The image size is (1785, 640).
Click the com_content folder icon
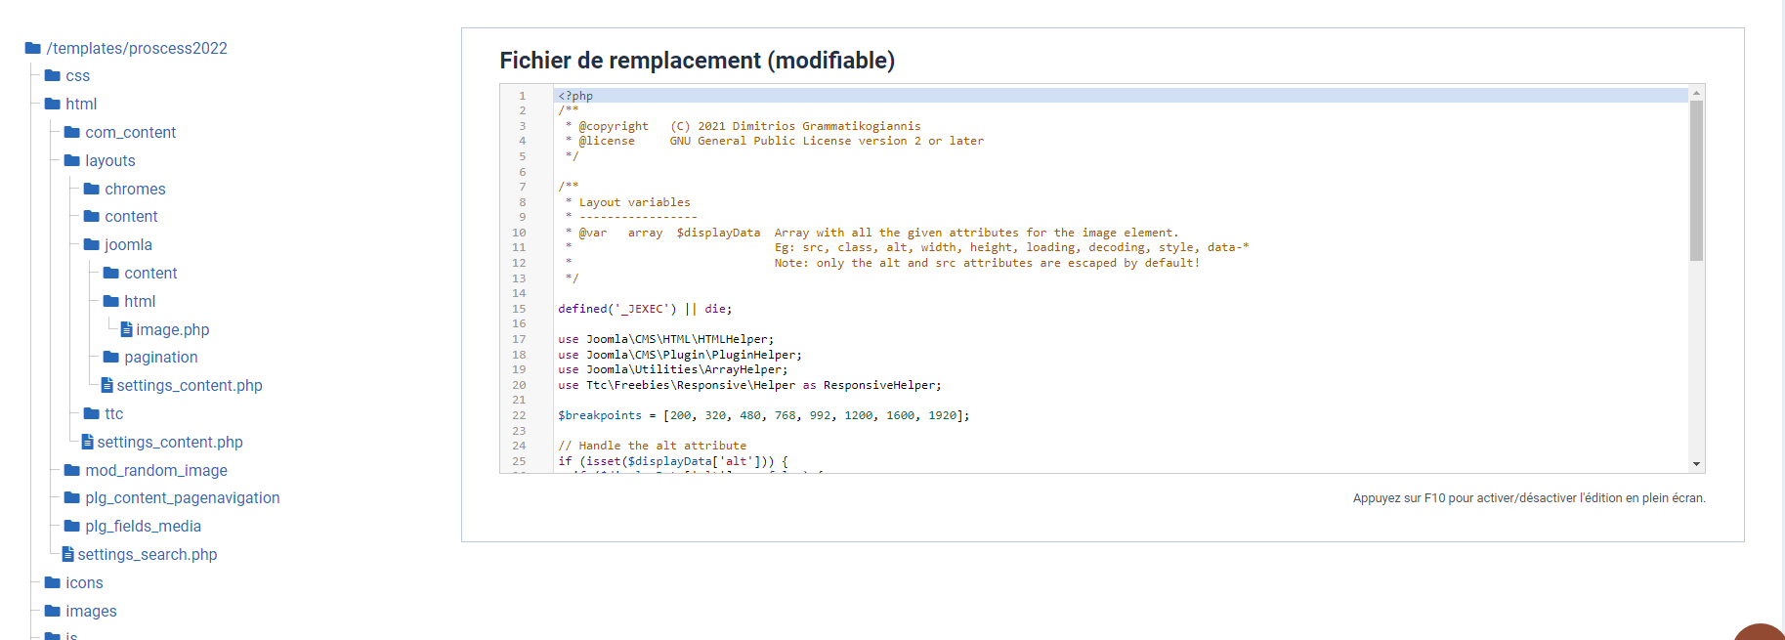(72, 132)
